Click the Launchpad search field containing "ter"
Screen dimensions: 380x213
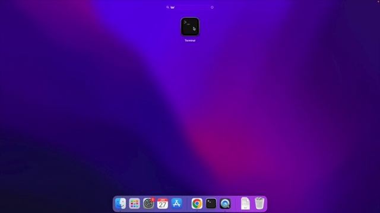[190, 8]
